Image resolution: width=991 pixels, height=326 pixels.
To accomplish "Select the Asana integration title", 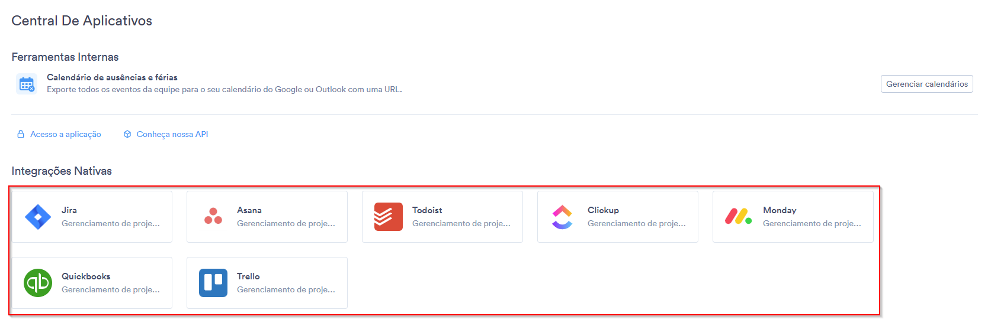I will (x=249, y=210).
